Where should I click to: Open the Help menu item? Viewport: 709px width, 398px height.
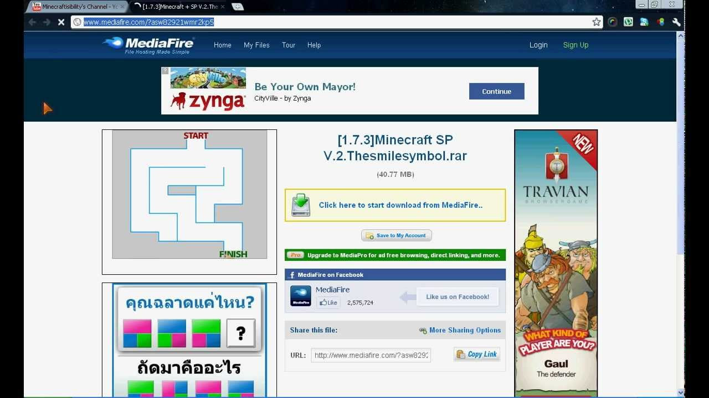314,45
